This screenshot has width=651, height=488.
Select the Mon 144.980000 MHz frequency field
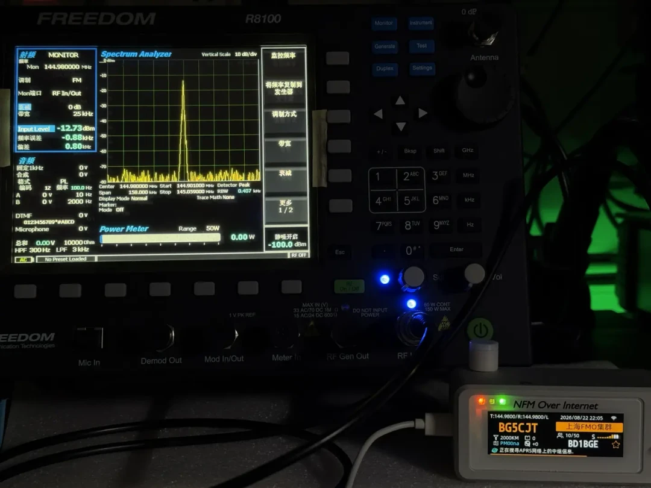pos(59,67)
